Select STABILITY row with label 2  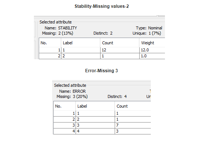pyautogui.click(x=102, y=56)
